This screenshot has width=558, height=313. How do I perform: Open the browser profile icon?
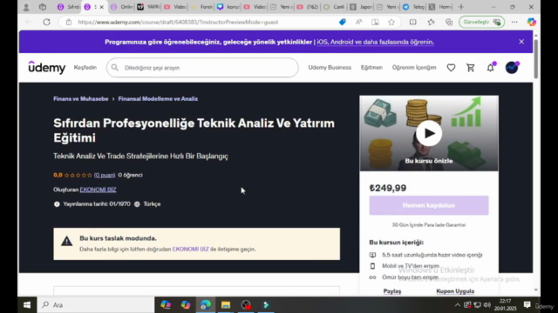coord(26,7)
